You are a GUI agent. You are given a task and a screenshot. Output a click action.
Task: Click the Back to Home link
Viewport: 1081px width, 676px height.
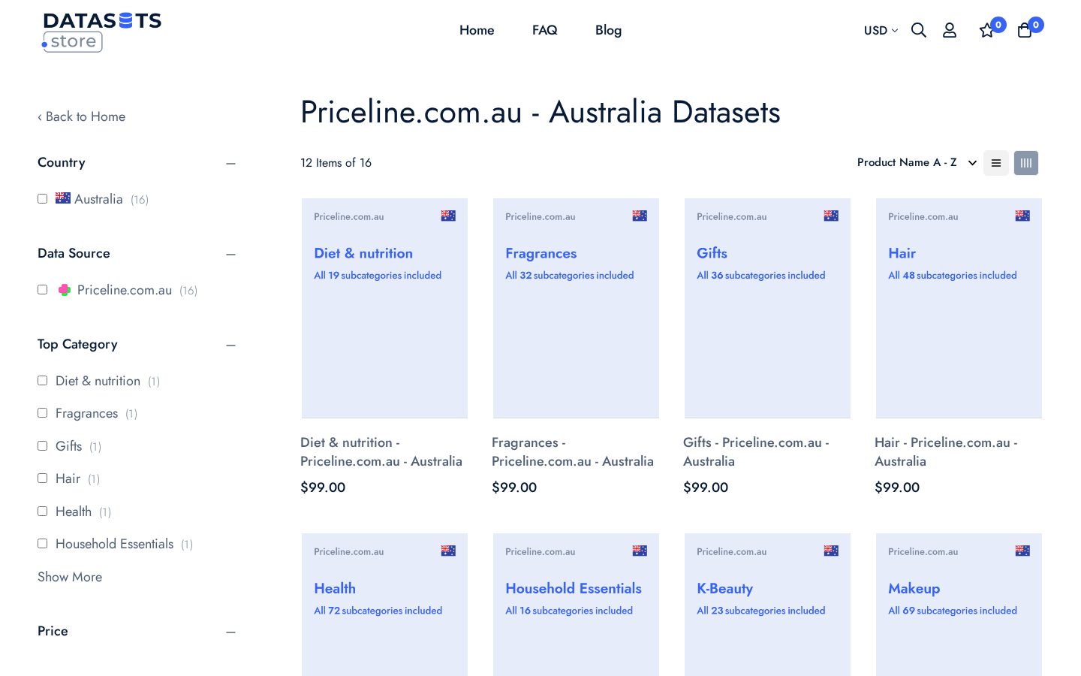coord(81,116)
